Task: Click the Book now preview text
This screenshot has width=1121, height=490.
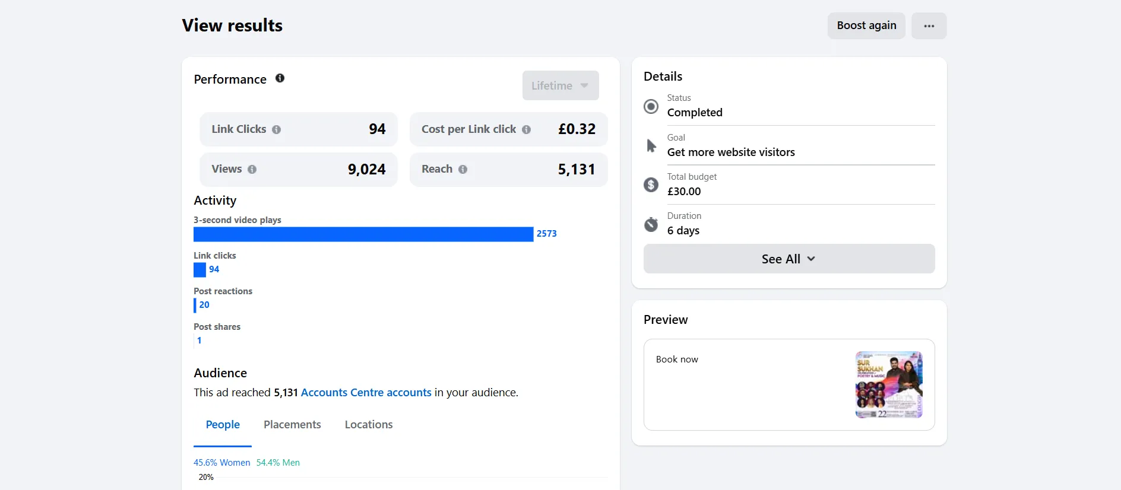Action: [x=677, y=359]
